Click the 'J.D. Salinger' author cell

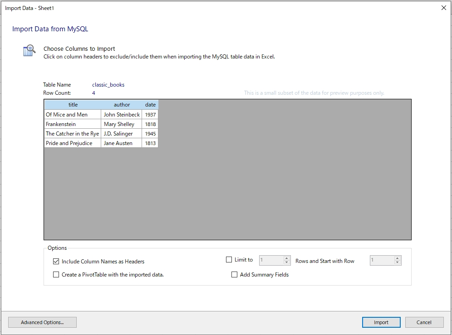tap(121, 134)
